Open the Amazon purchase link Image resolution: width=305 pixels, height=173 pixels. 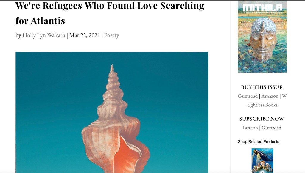click(x=270, y=96)
